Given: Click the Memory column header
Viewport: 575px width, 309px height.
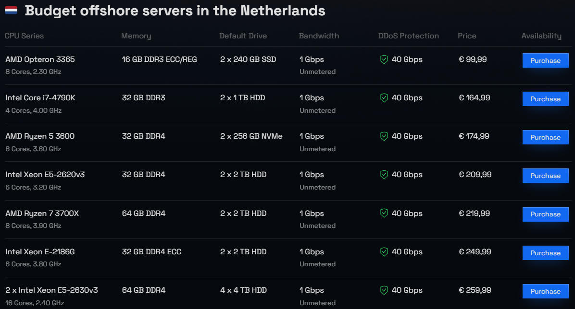Looking at the screenshot, I should 136,36.
